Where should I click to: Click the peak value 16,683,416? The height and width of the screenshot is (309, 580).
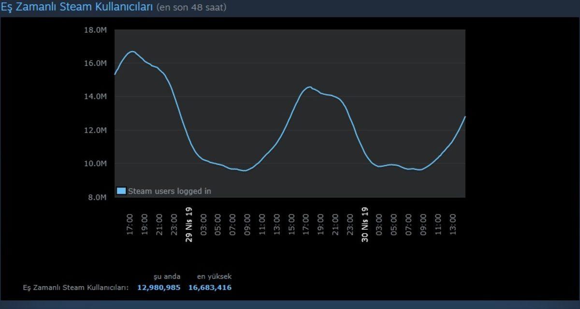tap(210, 287)
